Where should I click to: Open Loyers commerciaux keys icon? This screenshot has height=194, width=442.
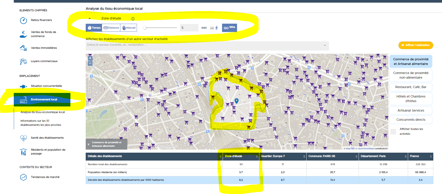(23, 62)
